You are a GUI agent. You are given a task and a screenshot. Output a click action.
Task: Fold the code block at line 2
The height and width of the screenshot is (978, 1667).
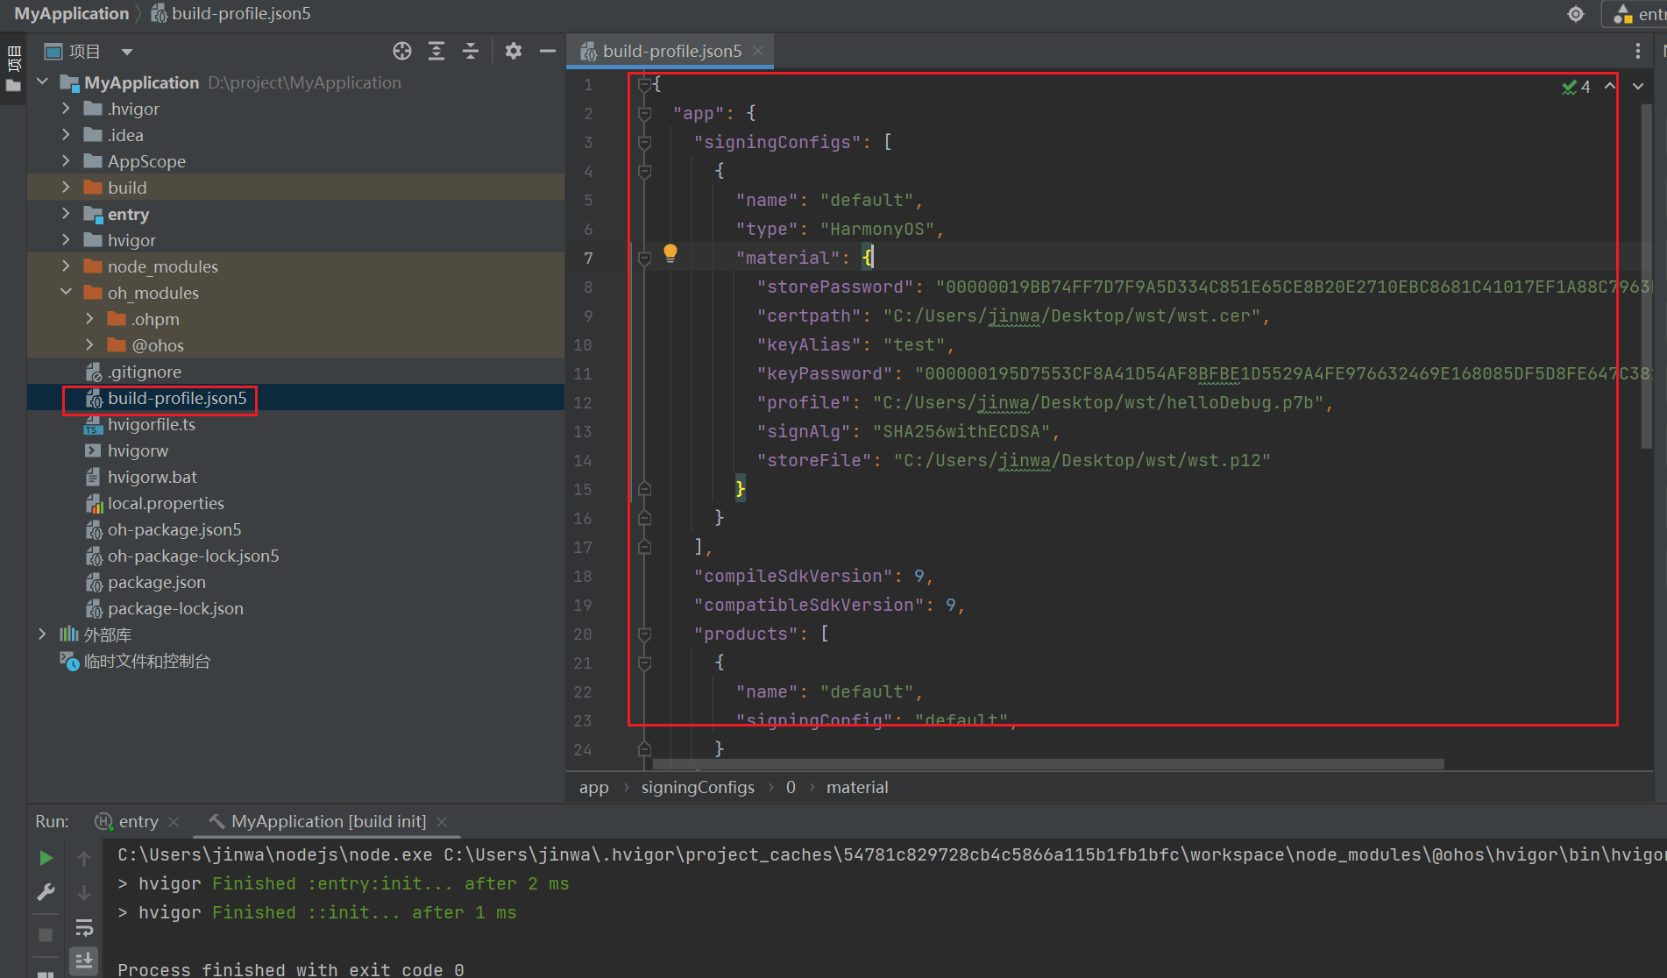(645, 113)
